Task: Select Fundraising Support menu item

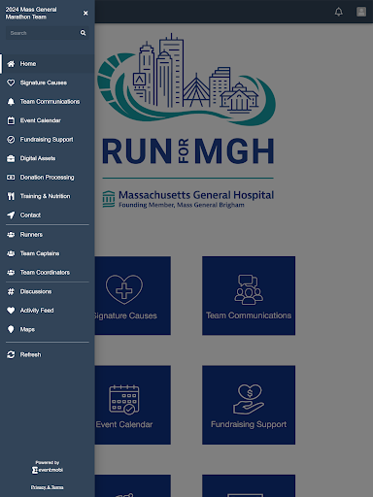Action: coord(48,140)
